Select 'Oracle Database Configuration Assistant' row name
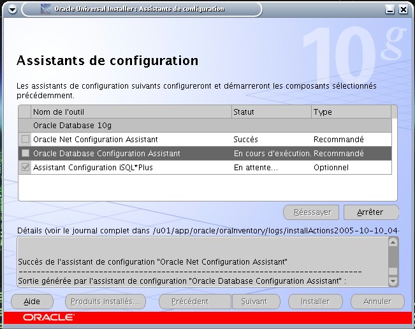Viewport: 415px width, 329px height. pos(106,153)
